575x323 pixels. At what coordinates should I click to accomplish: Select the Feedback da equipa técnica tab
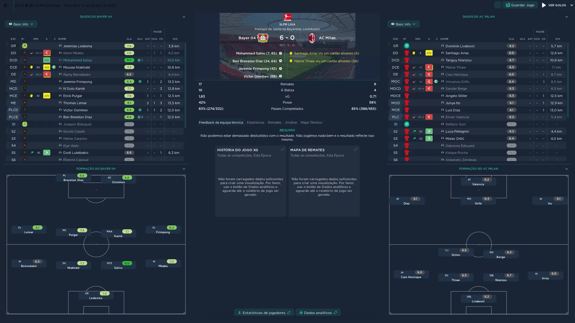(x=221, y=122)
